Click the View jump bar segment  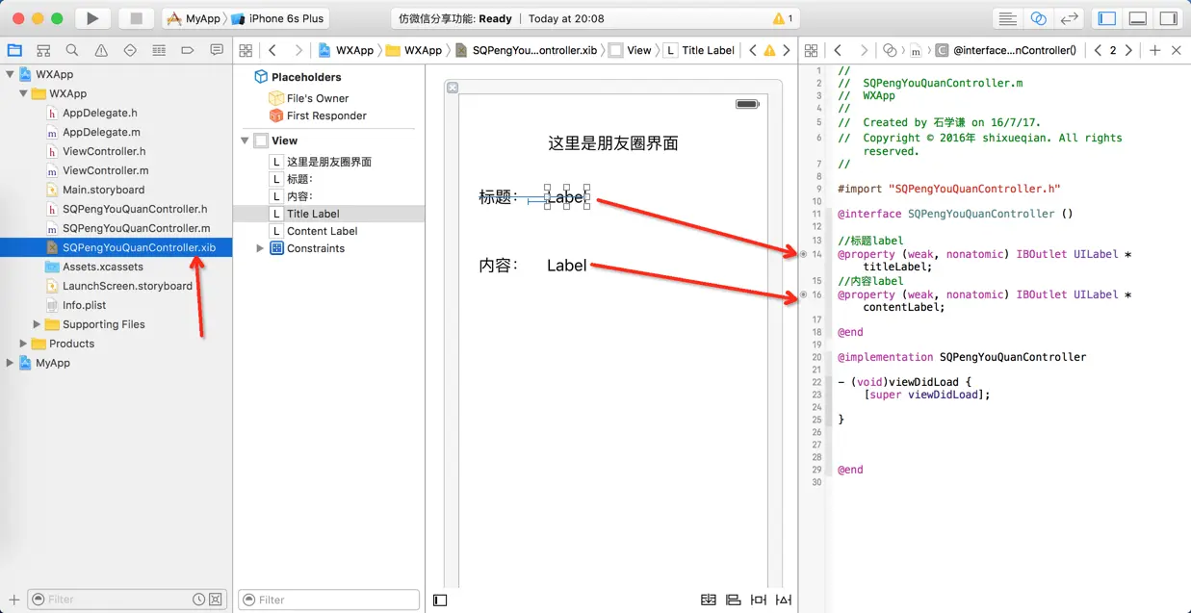tap(630, 51)
